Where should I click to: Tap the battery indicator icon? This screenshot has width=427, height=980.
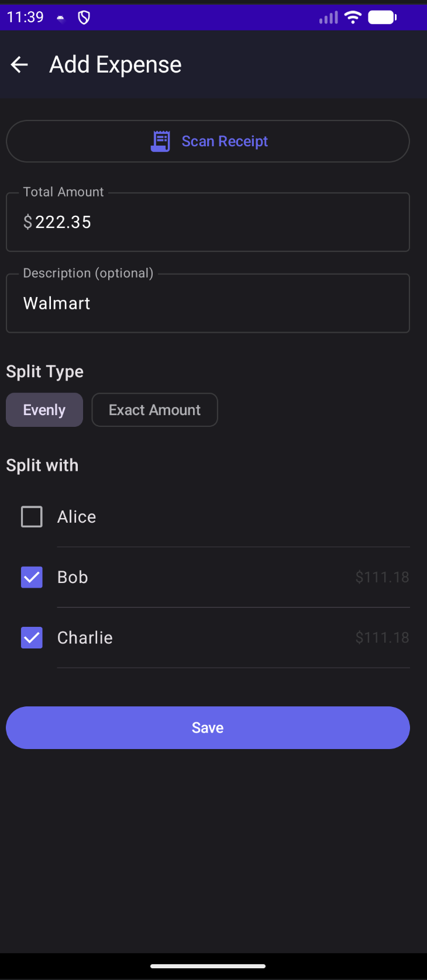point(382,18)
